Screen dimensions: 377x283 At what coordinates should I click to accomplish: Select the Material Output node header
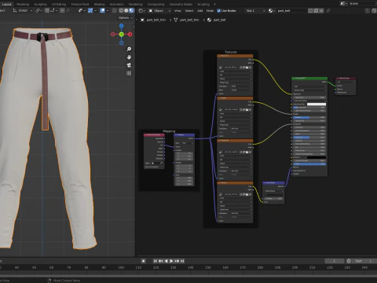[346, 79]
